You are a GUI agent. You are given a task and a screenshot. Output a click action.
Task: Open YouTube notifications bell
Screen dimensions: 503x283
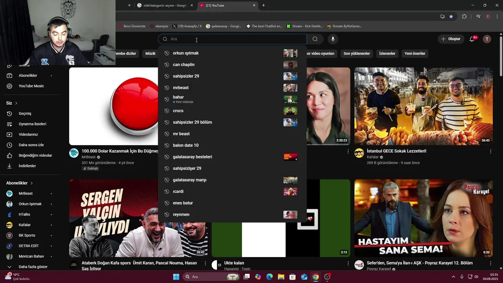pyautogui.click(x=473, y=39)
